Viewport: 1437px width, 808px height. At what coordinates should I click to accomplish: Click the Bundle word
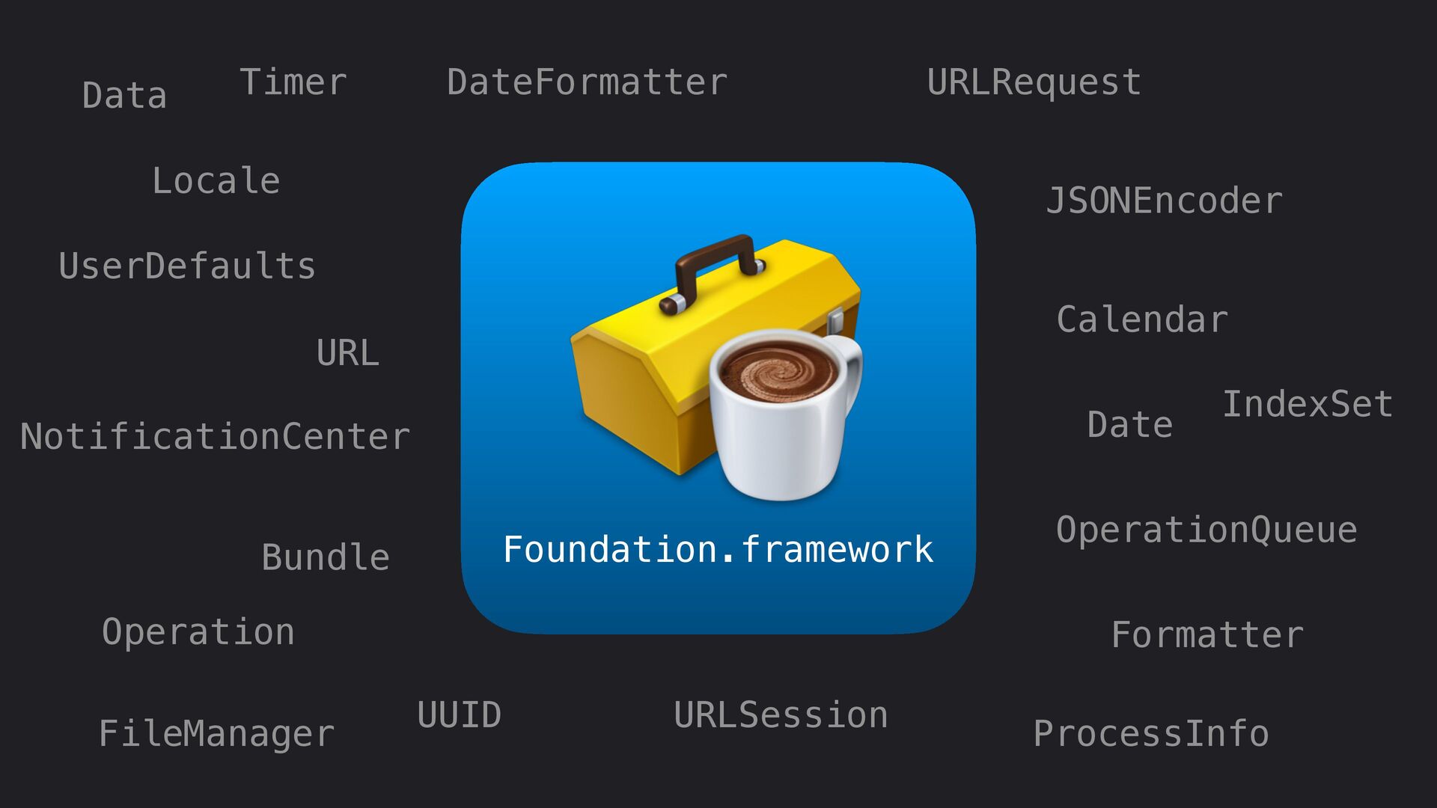(326, 557)
